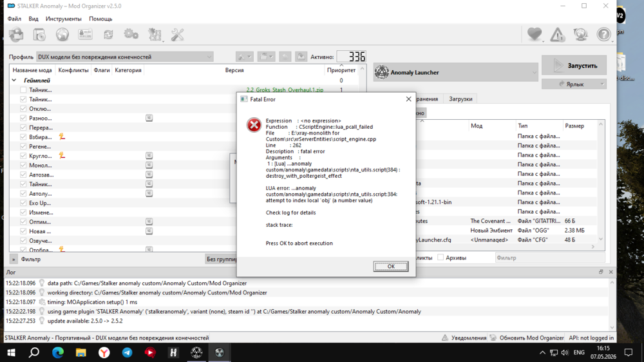The height and width of the screenshot is (362, 644).
Task: Open Nexus via the globe toolbar icon
Action: tap(62, 35)
